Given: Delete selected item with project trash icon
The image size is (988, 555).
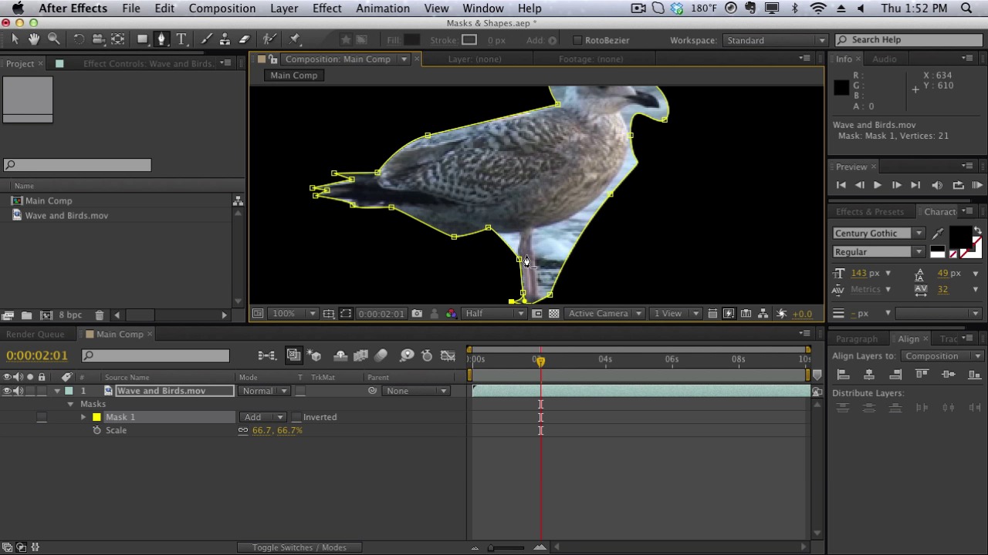Looking at the screenshot, I should tap(99, 314).
